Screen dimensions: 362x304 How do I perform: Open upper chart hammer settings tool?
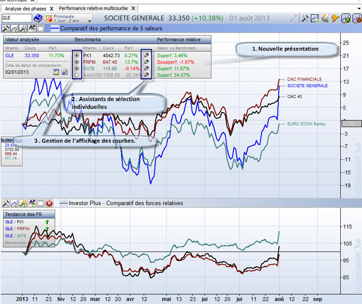[x=6, y=29]
